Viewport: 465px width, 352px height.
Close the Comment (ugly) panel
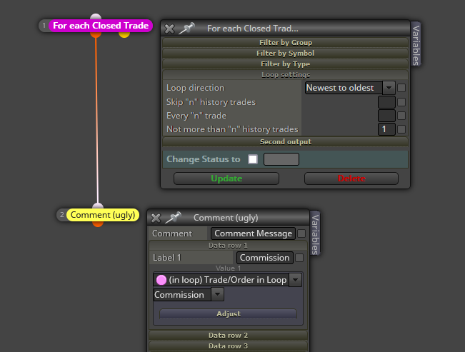pos(156,218)
